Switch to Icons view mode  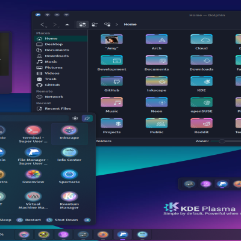pyautogui.click(x=83, y=25)
